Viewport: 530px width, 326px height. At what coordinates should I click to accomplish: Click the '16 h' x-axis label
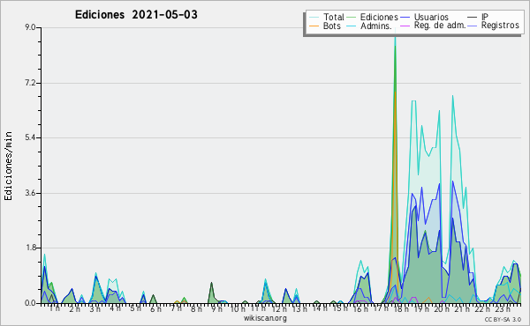(x=360, y=308)
